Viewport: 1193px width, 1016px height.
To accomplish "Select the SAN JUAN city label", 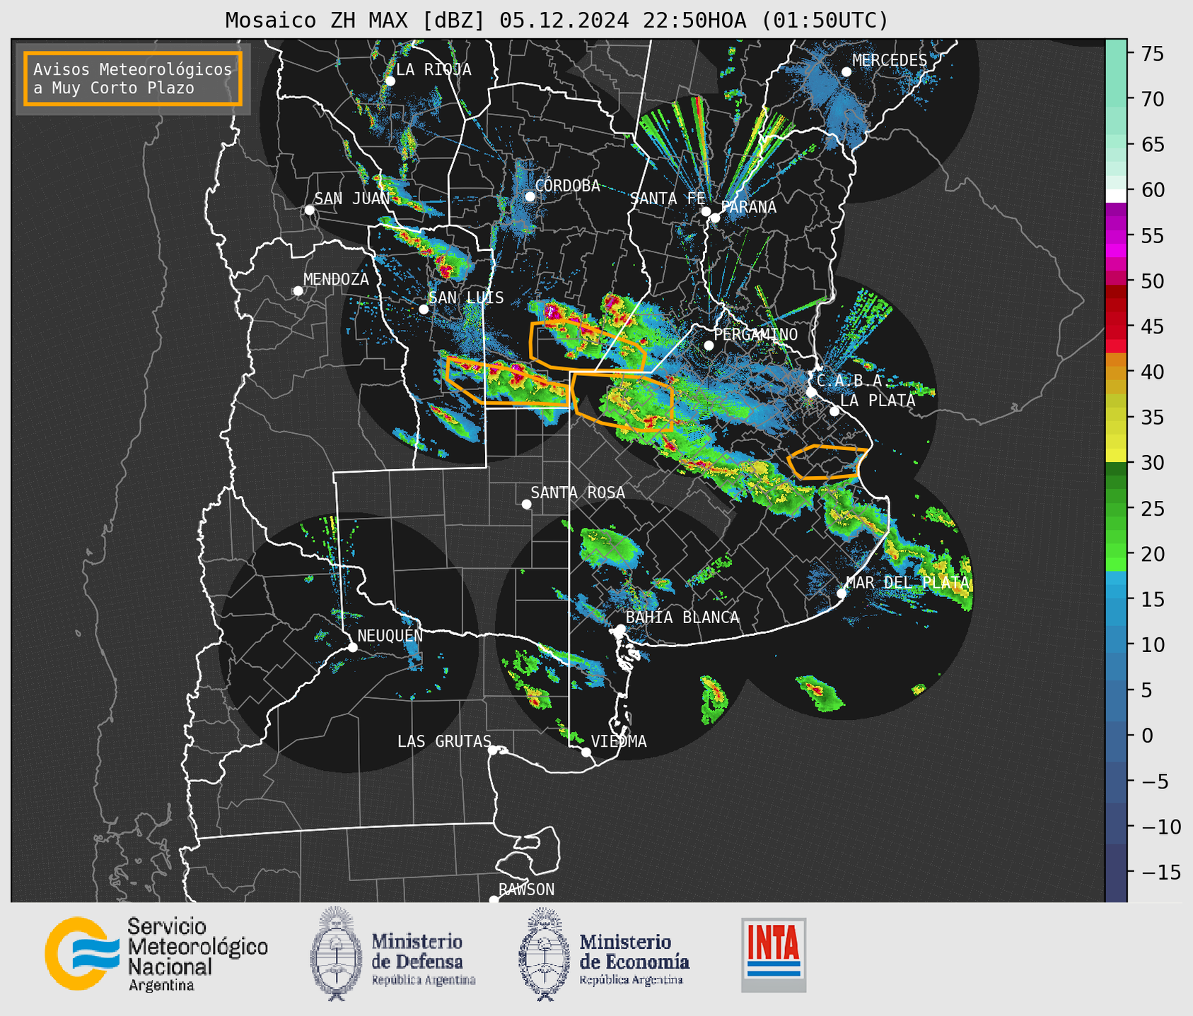I will (352, 199).
